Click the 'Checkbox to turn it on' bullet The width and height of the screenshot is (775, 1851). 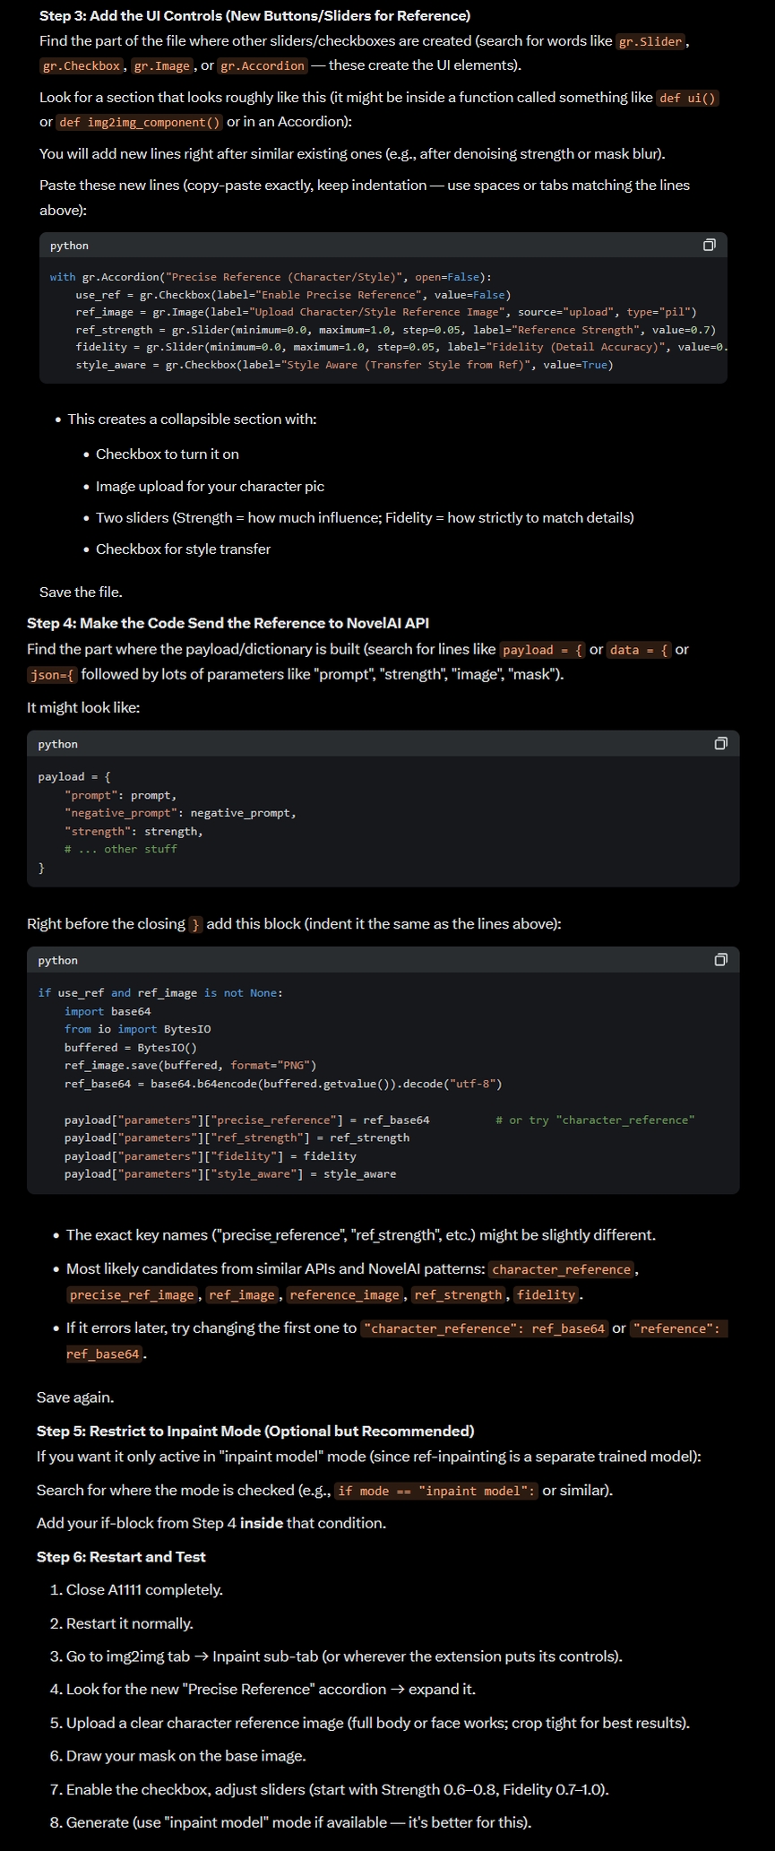[168, 454]
